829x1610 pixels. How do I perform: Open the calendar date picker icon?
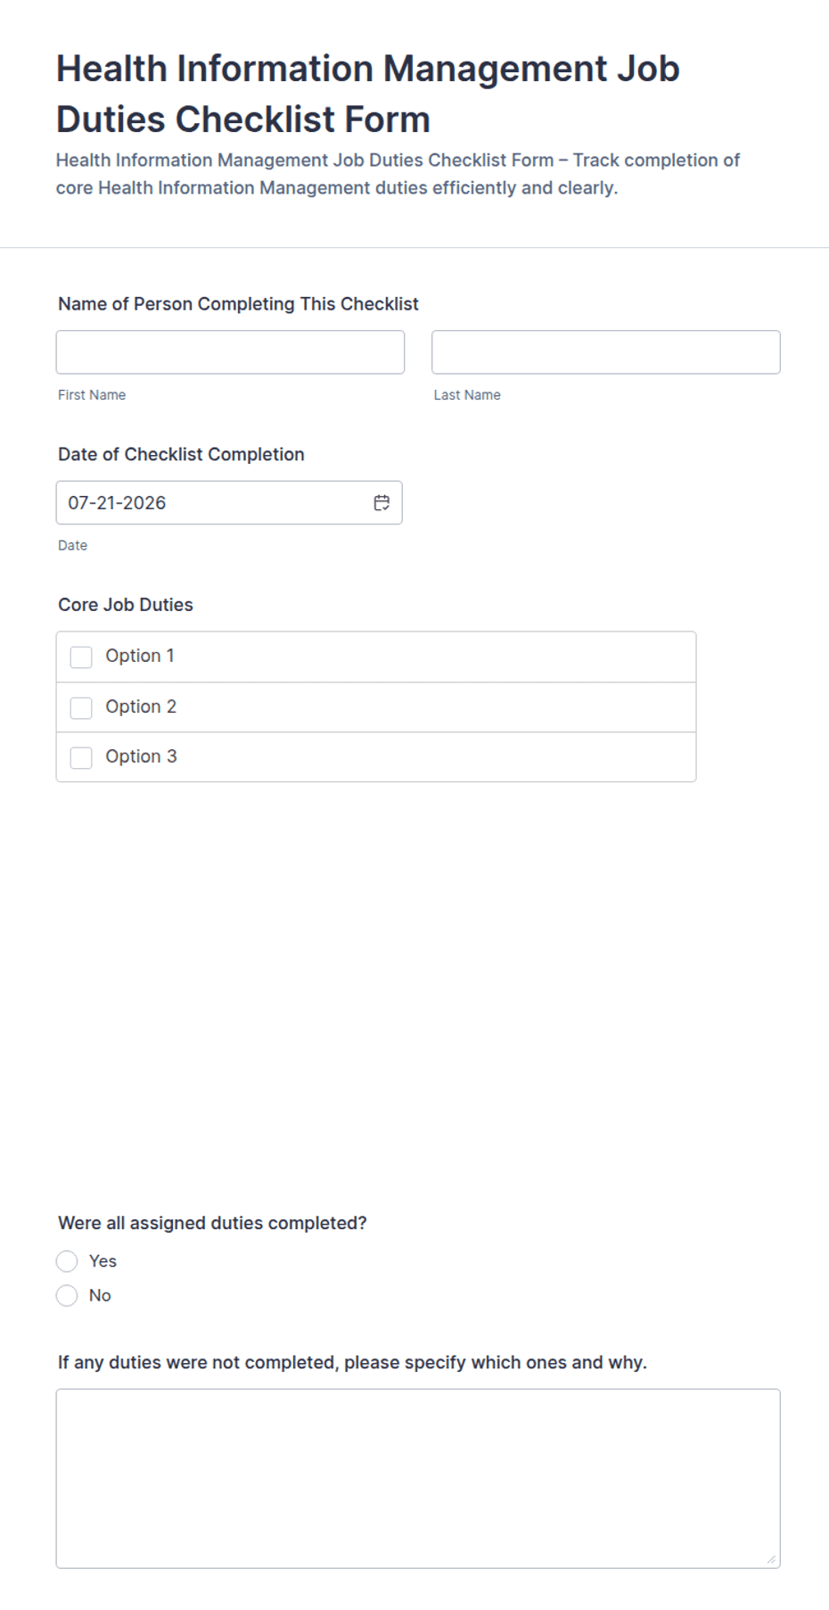click(x=382, y=503)
